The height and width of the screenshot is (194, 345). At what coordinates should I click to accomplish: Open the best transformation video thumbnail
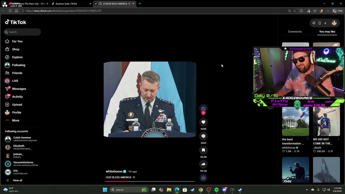tap(295, 121)
